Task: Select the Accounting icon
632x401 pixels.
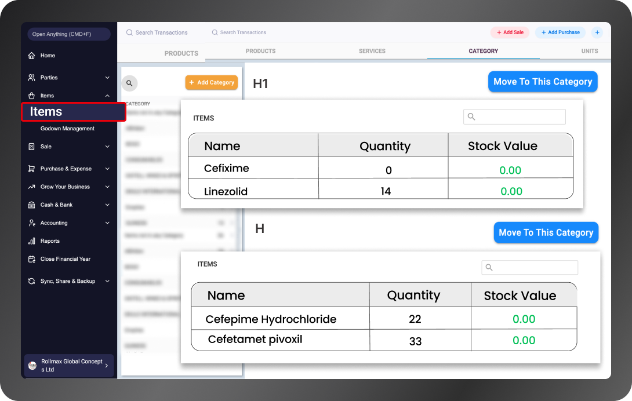Action: coord(31,223)
